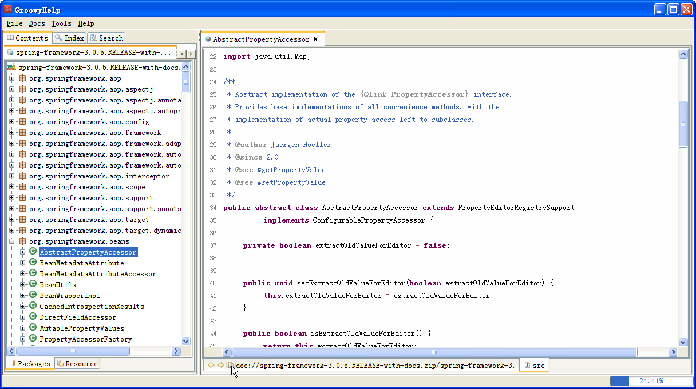
Task: Click the doc:// address field
Action: click(x=375, y=365)
